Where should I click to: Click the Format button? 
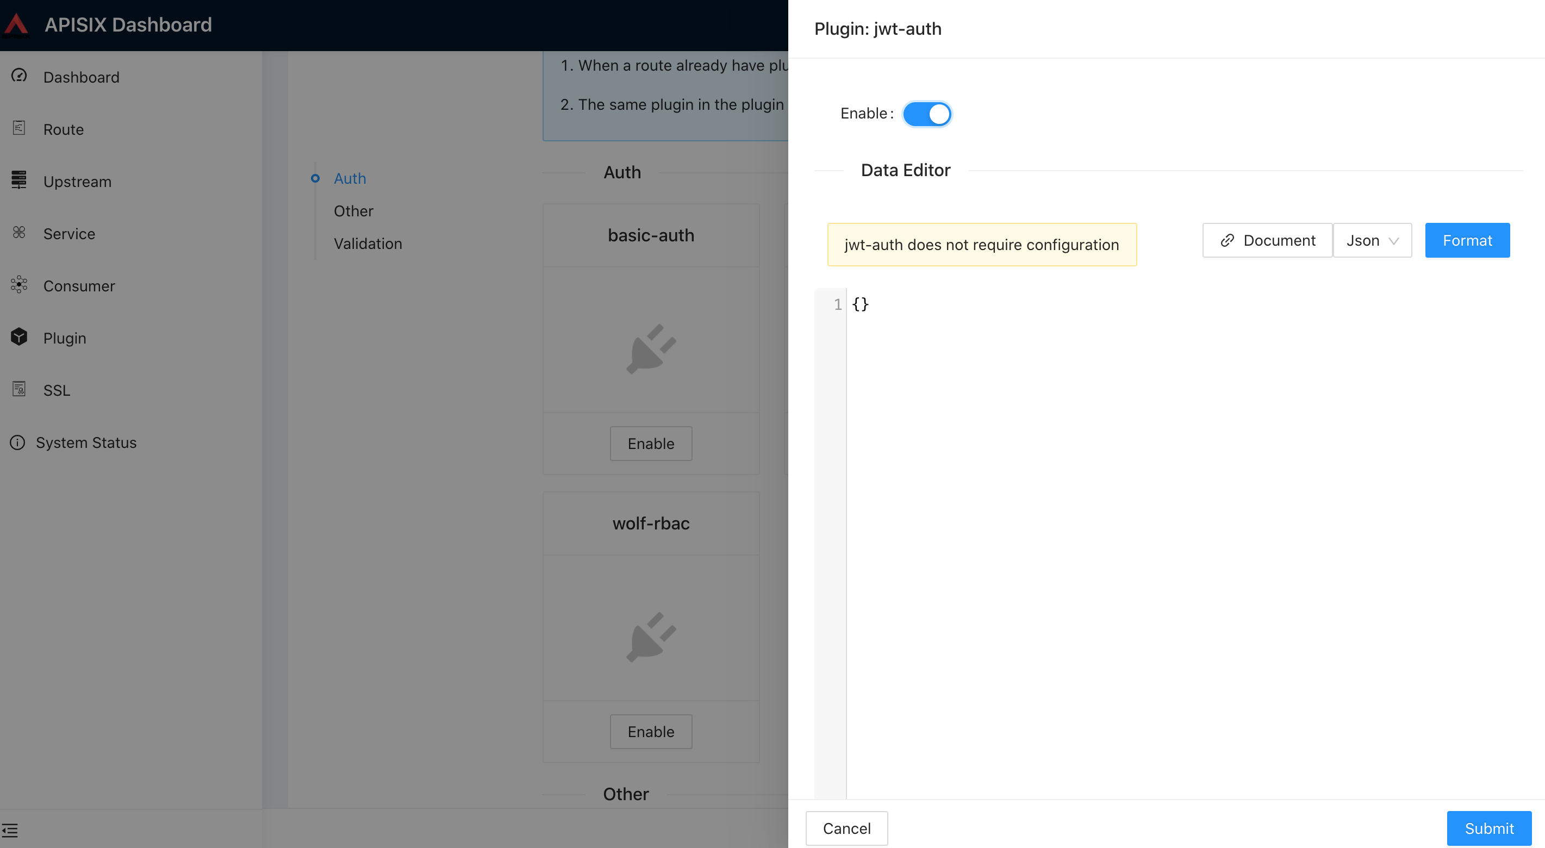1467,240
